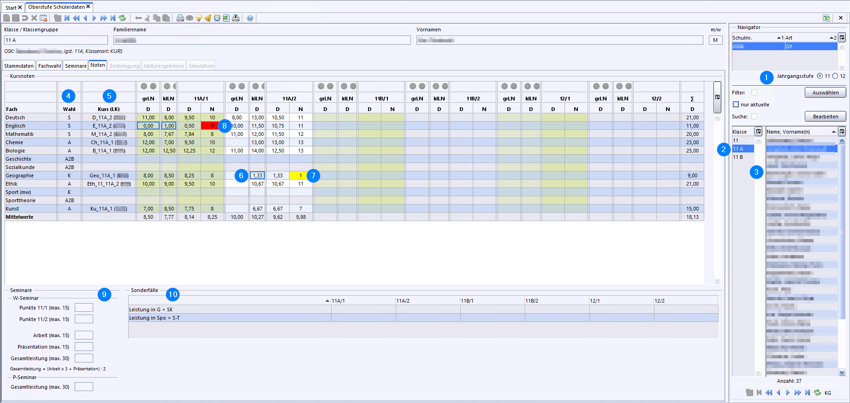Click the Klasse / Klassengruppe field showing 11 A
Screen dimensions: 850x403
pyautogui.click(x=56, y=40)
